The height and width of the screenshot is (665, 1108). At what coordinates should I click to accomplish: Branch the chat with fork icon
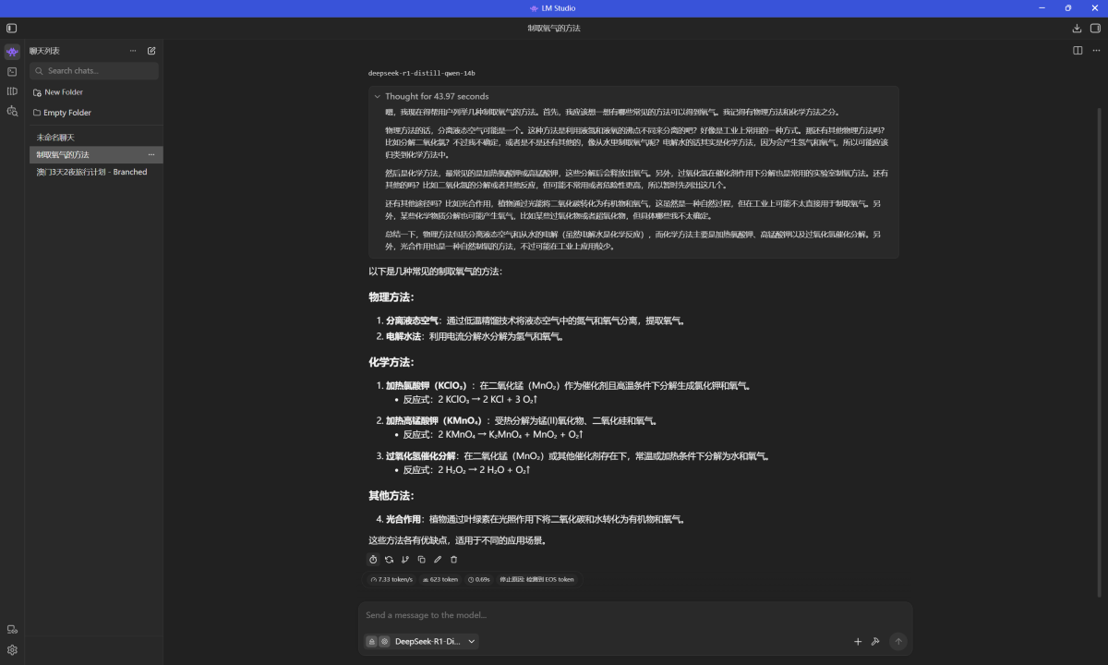405,560
